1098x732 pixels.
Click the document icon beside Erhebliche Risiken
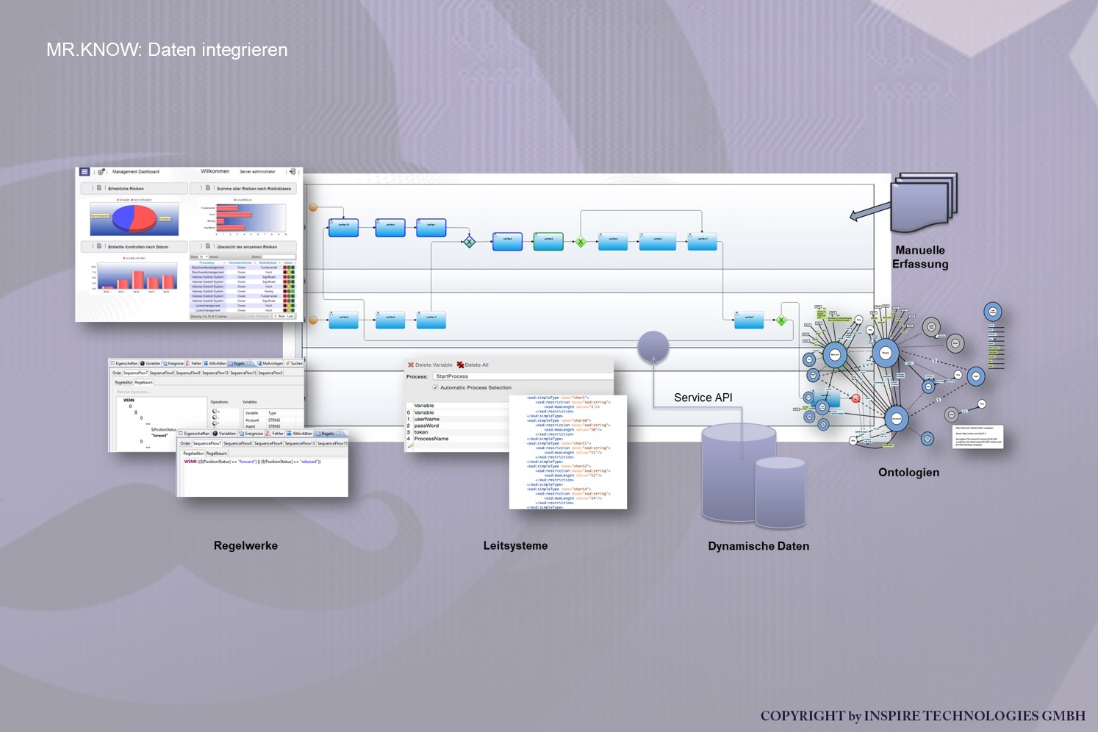tap(99, 188)
